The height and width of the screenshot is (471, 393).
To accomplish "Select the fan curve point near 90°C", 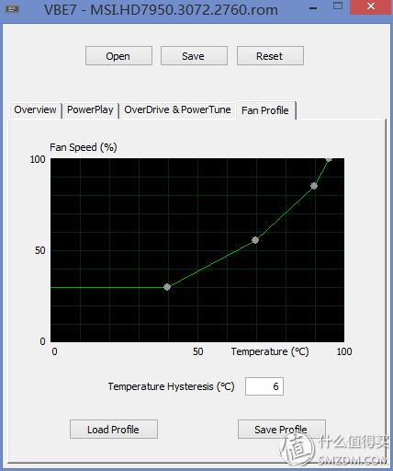I will click(314, 186).
